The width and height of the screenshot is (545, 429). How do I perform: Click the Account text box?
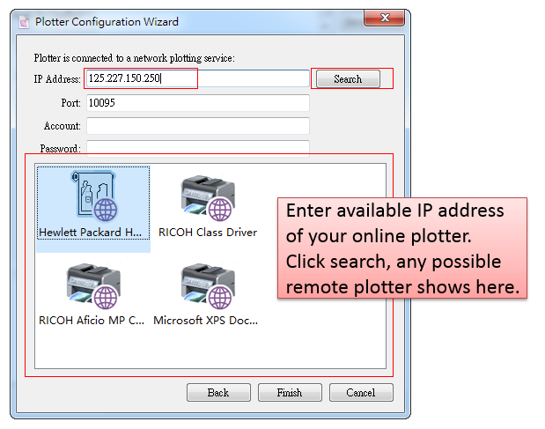197,126
